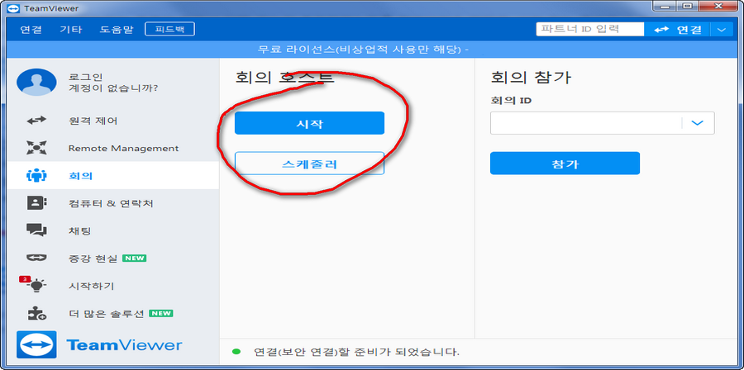
Task: Click the double-arrow icon on the 연결 button
Action: coord(661,30)
